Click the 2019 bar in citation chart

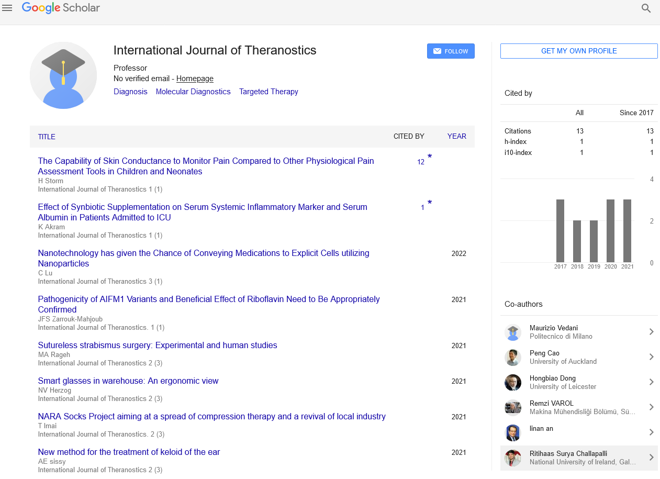tap(594, 241)
